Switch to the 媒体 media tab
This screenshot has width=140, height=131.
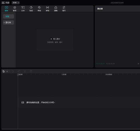pyautogui.click(x=6, y=9)
